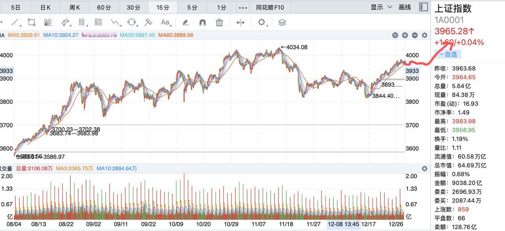505x231 pixels.
Task: Switch to the 60分 period tab
Action: point(104,7)
